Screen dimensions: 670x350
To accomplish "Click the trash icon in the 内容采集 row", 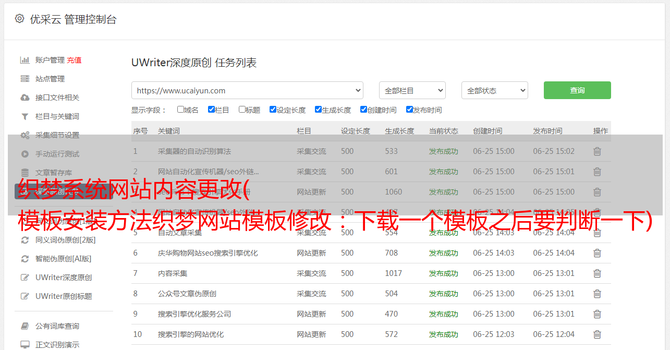I will point(598,273).
